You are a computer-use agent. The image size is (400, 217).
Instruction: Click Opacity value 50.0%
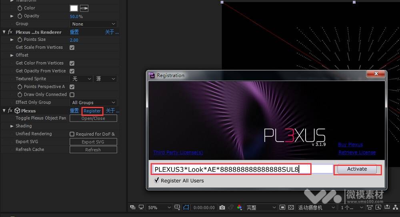(76, 16)
